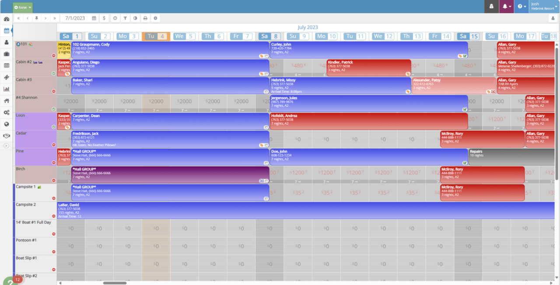Toggle the green check status beside Cabin #2

point(54,73)
